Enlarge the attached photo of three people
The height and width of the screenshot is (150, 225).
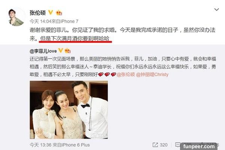(x=69, y=110)
